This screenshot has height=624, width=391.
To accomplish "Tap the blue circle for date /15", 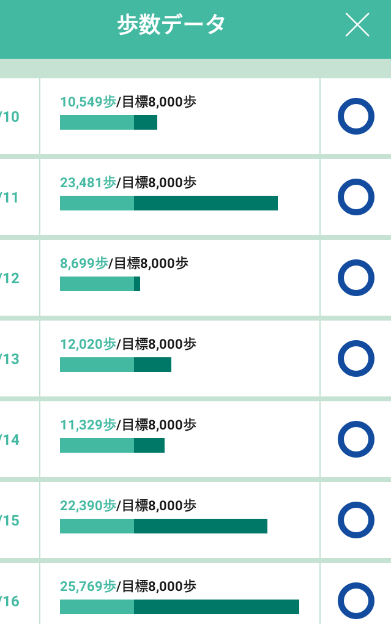I will click(356, 520).
